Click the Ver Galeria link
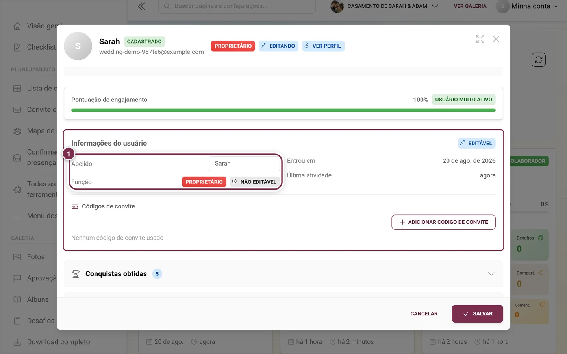567x354 pixels. tap(470, 6)
